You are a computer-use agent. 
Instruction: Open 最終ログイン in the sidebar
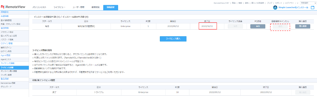(x=6, y=47)
